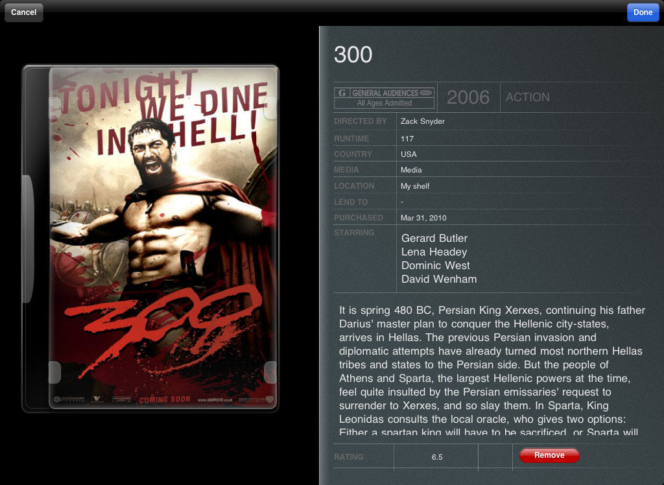The image size is (664, 485).
Task: Tap the Cancel button
Action: [24, 12]
